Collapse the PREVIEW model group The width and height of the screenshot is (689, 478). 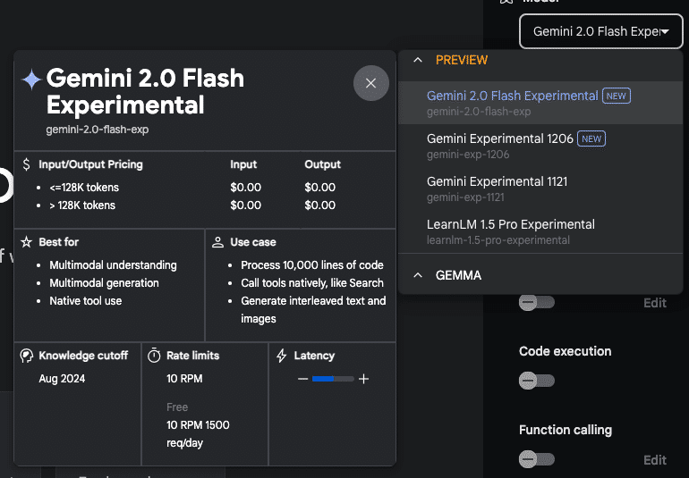tap(417, 60)
